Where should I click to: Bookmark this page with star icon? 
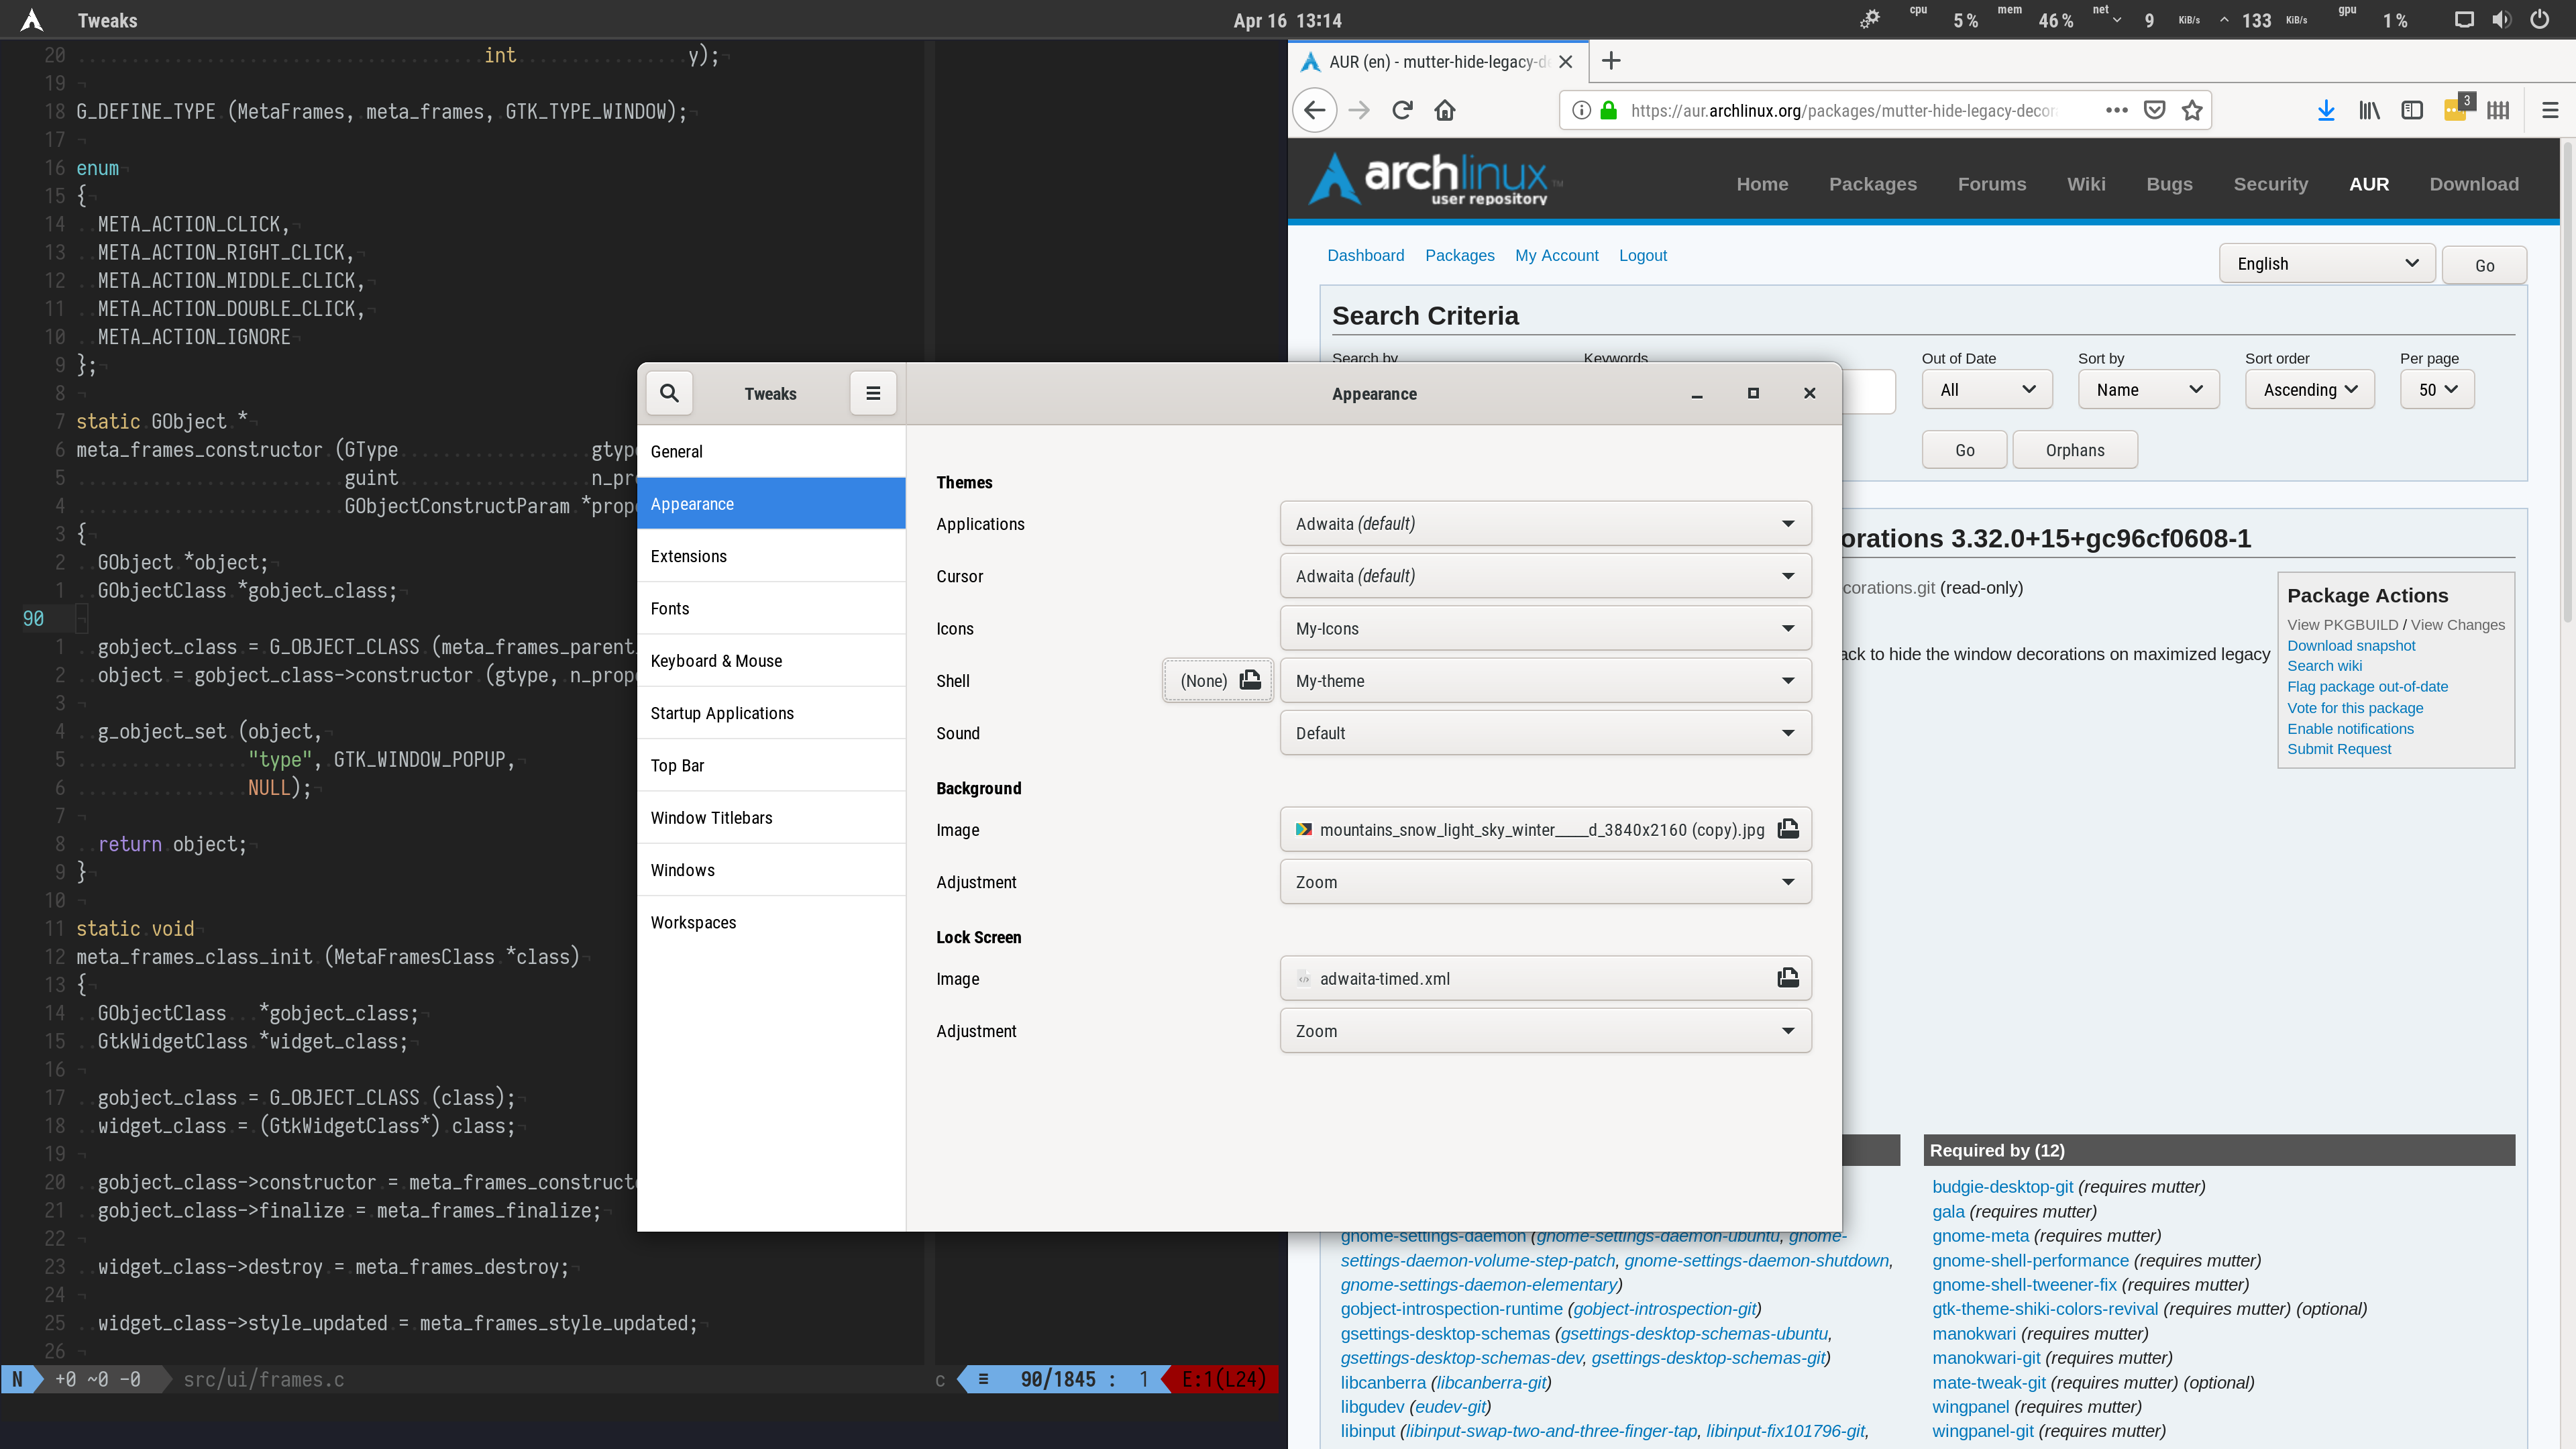[x=2192, y=110]
